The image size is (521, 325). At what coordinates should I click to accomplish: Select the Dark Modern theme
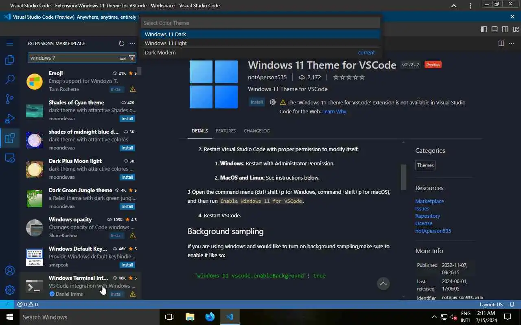[x=260, y=52]
